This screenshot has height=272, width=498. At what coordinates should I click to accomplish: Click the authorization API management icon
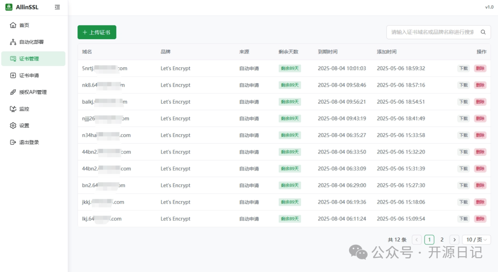[x=13, y=92]
